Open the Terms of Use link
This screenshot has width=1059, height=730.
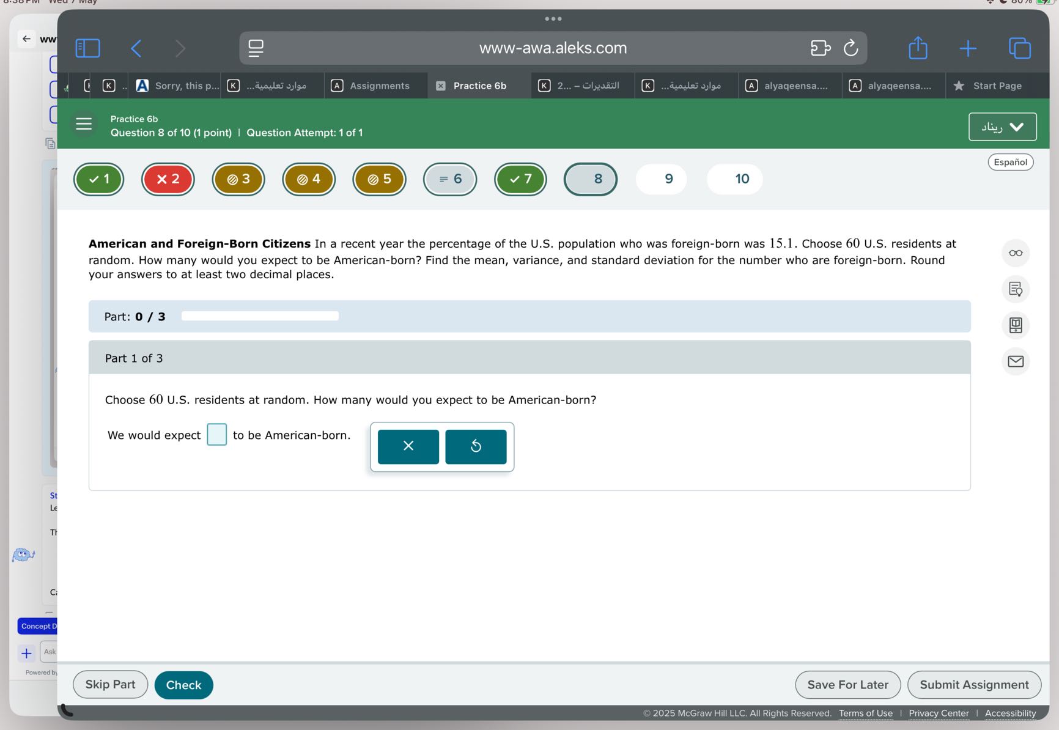tap(865, 713)
